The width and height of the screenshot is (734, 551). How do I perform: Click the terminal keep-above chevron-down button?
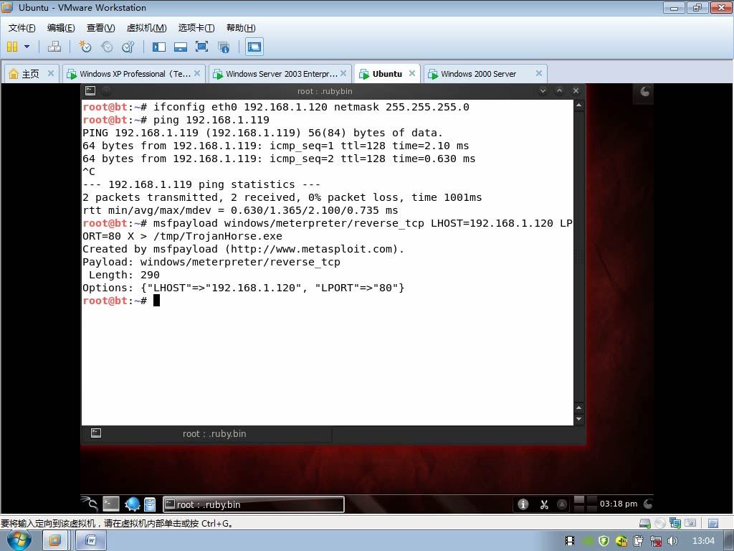543,91
